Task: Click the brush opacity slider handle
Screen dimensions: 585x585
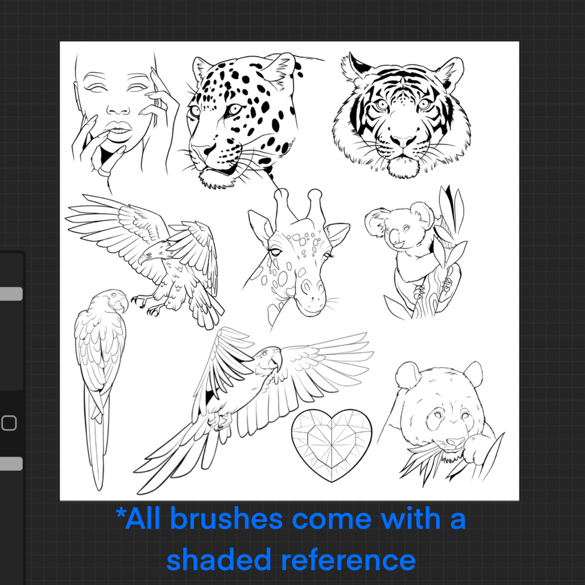Action: point(11,463)
